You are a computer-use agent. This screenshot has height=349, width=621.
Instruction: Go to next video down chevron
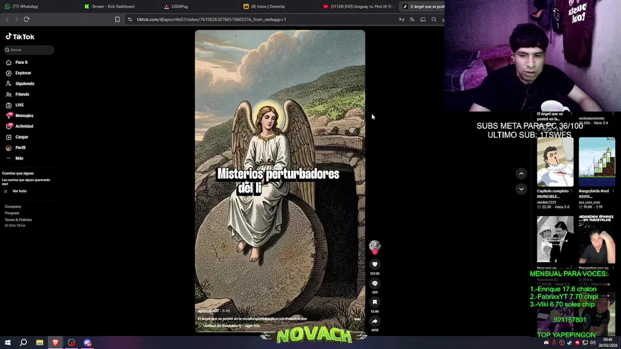coord(521,189)
